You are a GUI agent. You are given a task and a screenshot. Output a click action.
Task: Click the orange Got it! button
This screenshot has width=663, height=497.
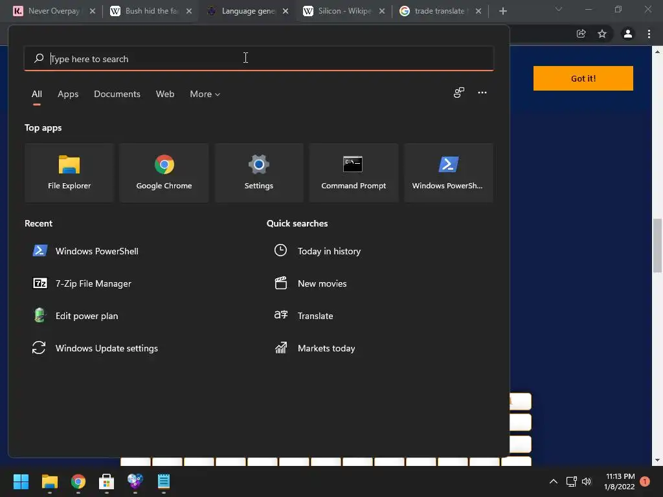point(583,78)
